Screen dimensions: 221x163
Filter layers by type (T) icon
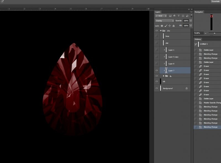pos(179,16)
